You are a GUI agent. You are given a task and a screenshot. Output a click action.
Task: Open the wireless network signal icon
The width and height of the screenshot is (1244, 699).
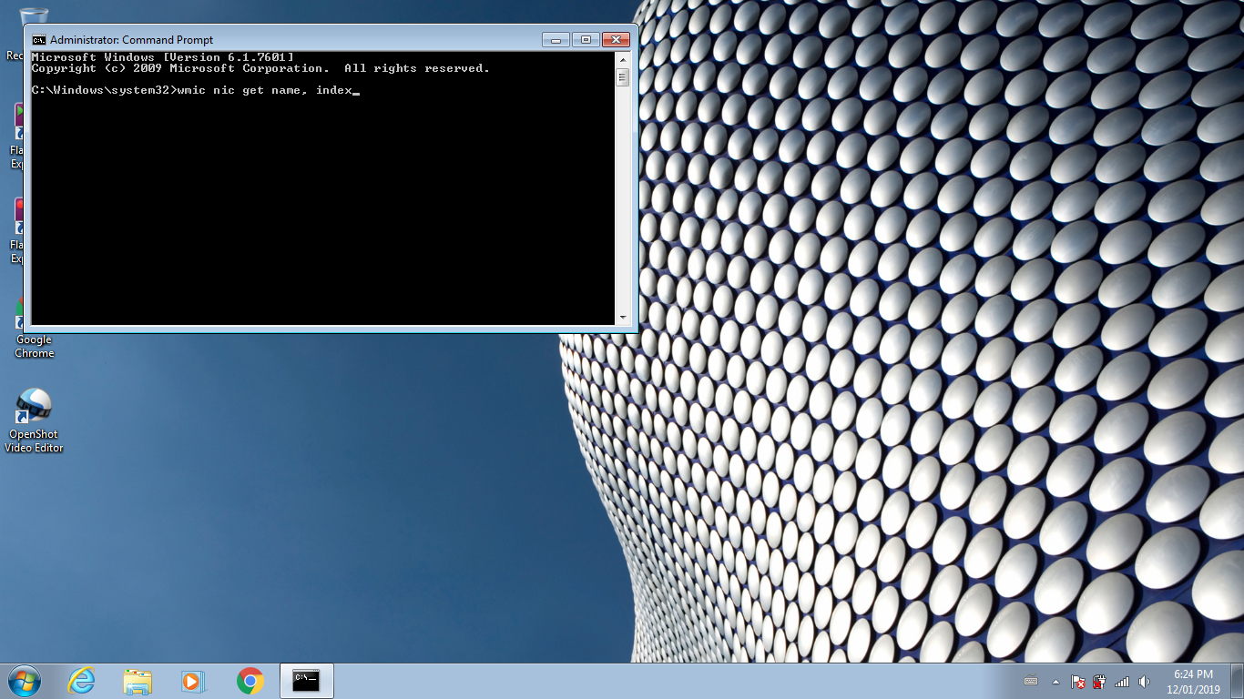1122,681
